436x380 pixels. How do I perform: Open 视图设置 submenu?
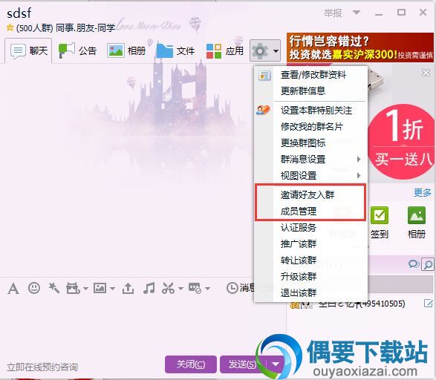tap(311, 176)
